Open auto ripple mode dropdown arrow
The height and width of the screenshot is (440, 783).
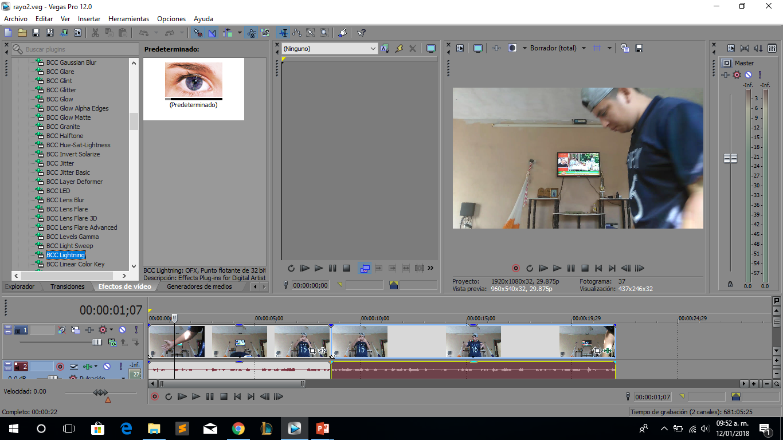(x=240, y=33)
